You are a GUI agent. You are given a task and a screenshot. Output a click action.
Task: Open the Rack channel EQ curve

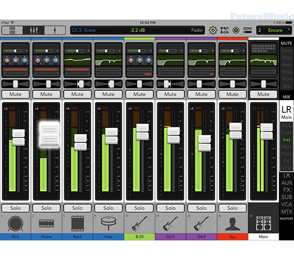77,60
